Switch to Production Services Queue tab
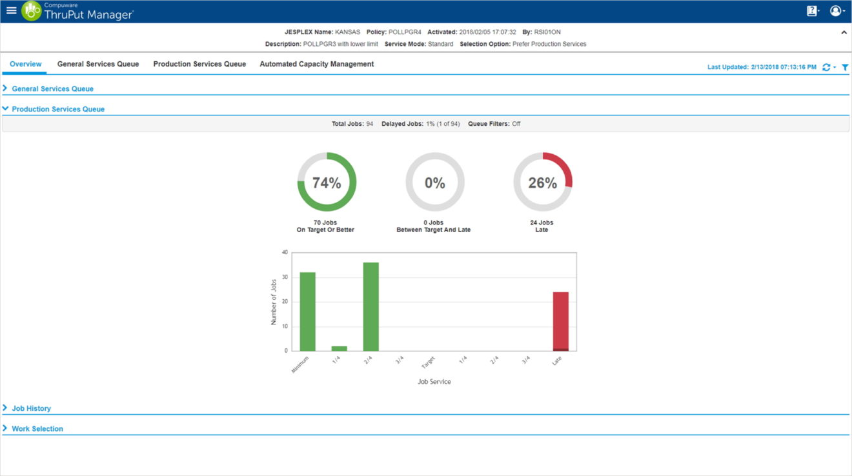The height and width of the screenshot is (476, 852). click(x=199, y=64)
